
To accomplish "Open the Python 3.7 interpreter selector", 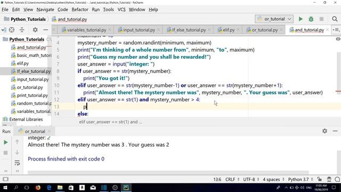I will [x=301, y=179].
